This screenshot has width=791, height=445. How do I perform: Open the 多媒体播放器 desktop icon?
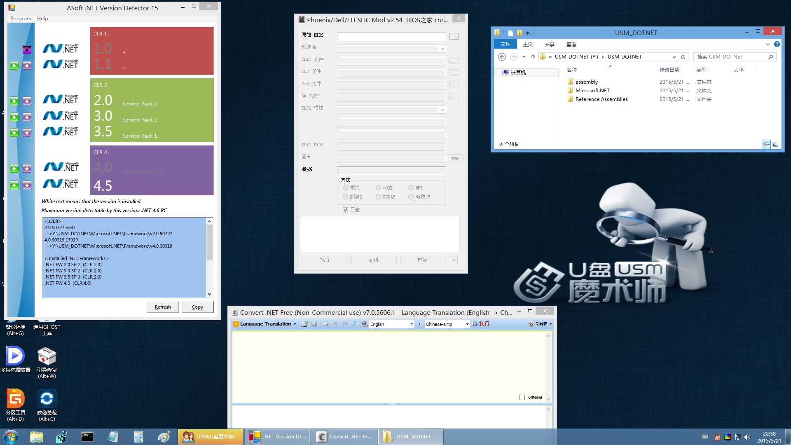pyautogui.click(x=16, y=359)
